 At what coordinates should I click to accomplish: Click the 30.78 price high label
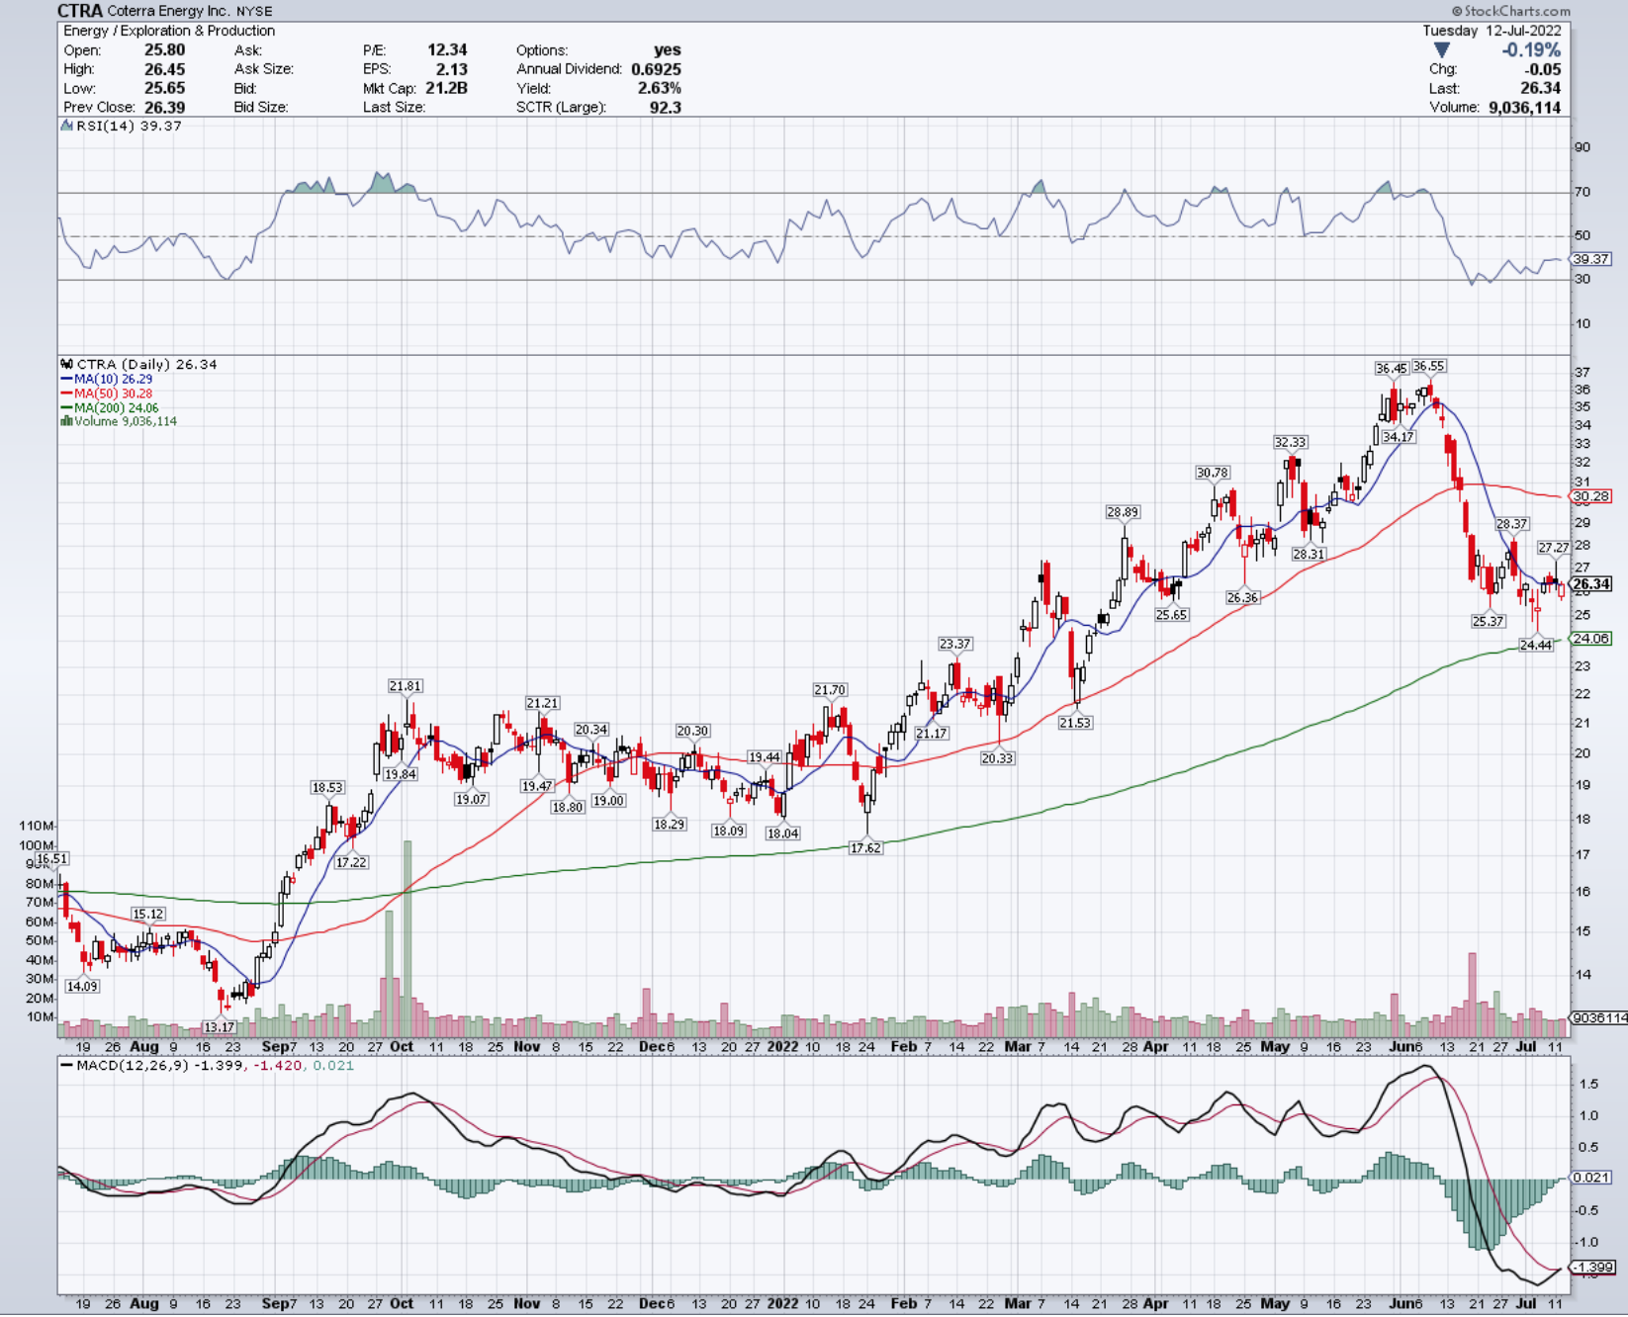point(1213,473)
